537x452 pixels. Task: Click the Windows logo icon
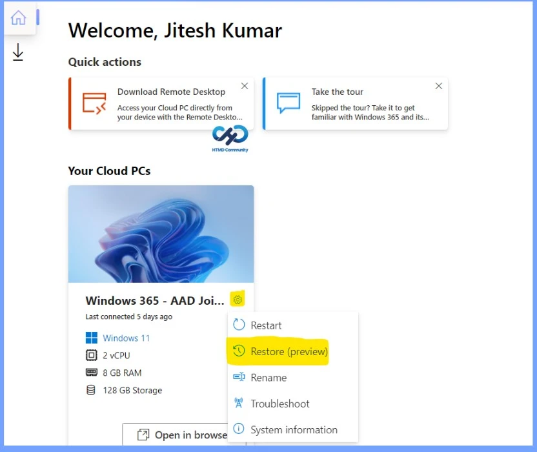(x=92, y=338)
